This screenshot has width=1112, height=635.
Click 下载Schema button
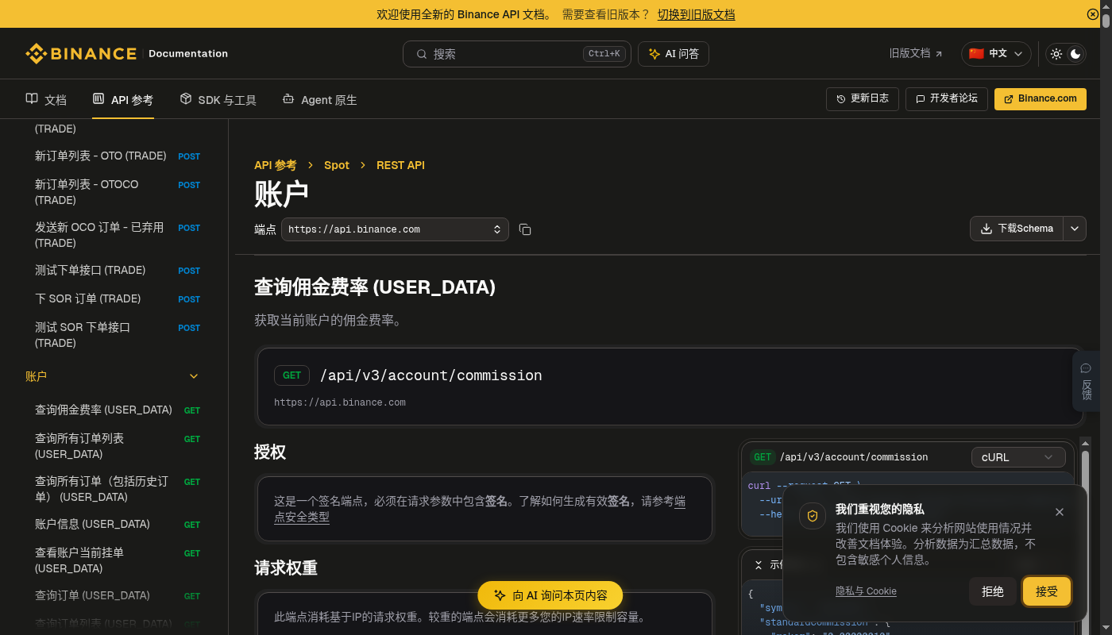(x=1017, y=229)
